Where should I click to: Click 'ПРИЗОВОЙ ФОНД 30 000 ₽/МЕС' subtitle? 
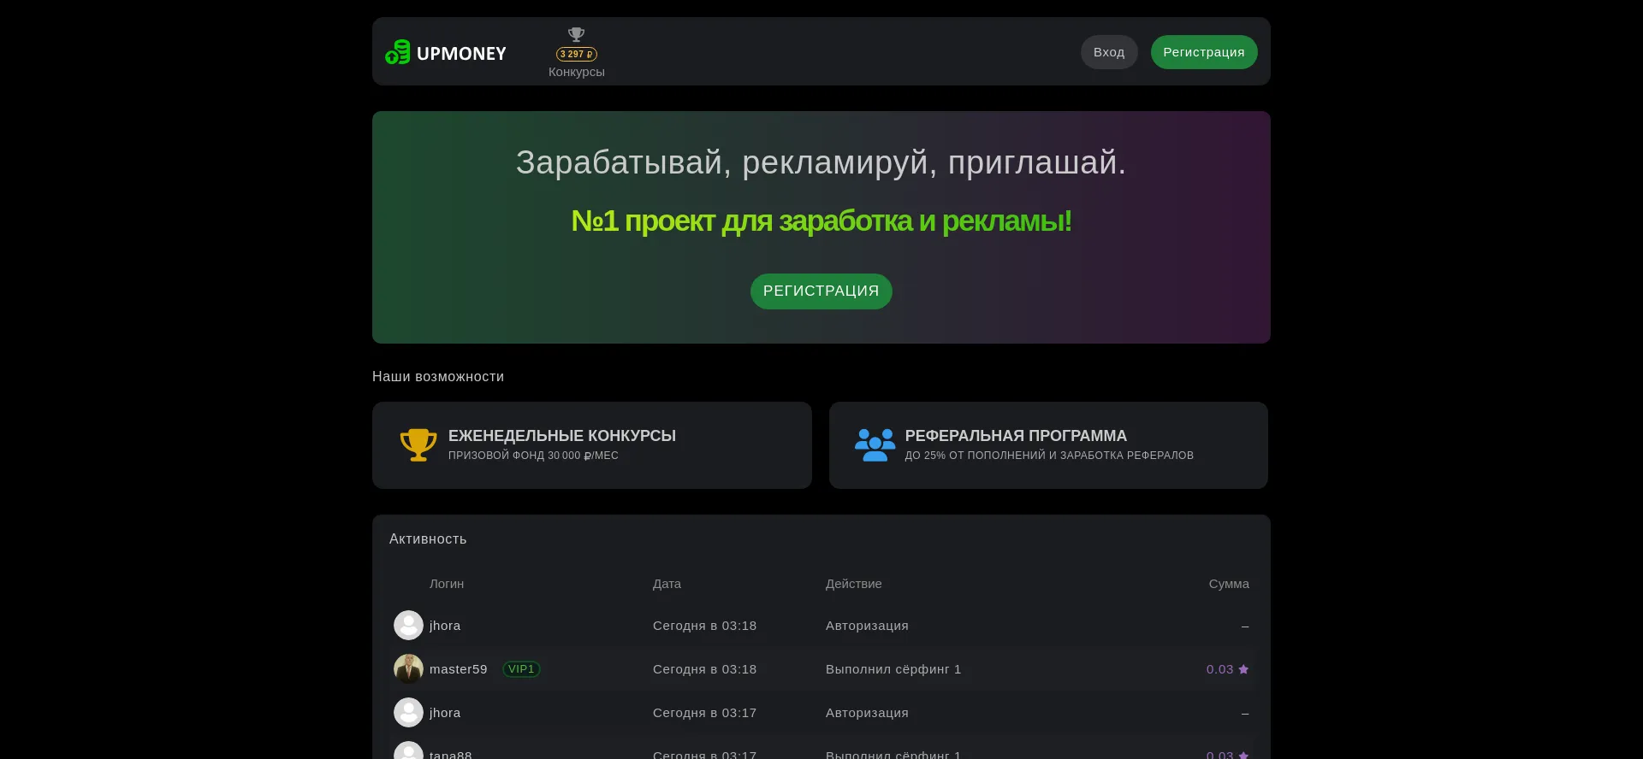click(533, 456)
